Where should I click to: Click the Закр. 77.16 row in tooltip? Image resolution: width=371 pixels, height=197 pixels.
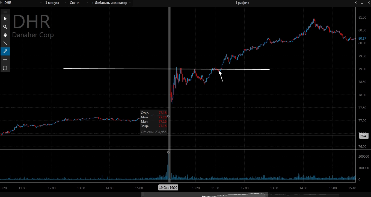click(153, 126)
